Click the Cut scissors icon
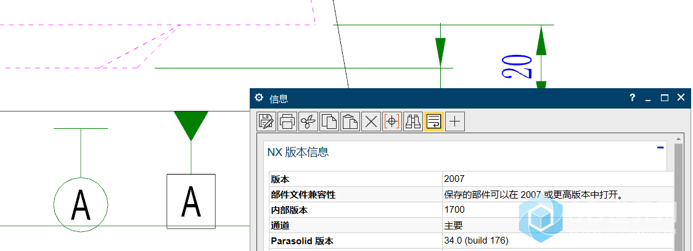Screen dimensions: 693x251 [308, 121]
